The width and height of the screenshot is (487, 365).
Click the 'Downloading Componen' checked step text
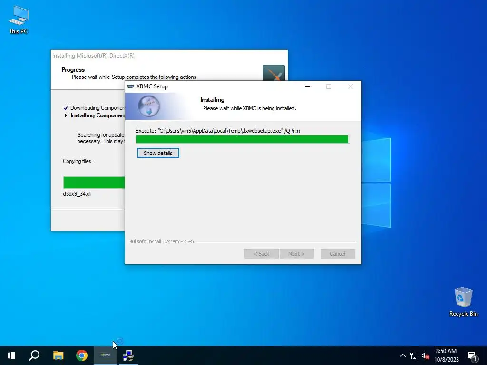click(97, 108)
